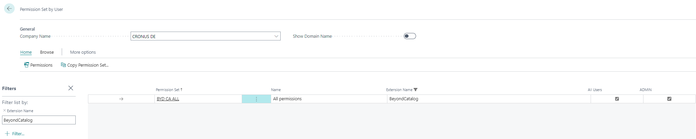
Task: Click the Permissions action icon
Action: click(x=27, y=65)
